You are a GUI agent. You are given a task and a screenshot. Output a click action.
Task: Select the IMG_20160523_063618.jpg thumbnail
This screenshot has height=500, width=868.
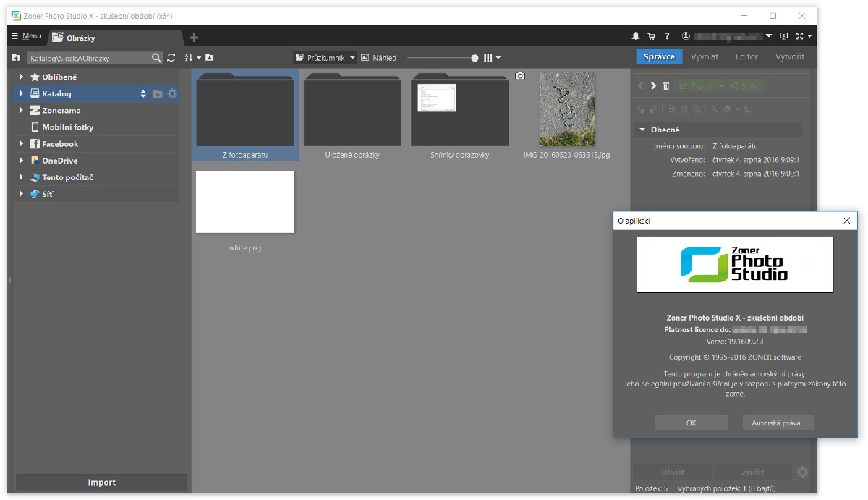566,109
